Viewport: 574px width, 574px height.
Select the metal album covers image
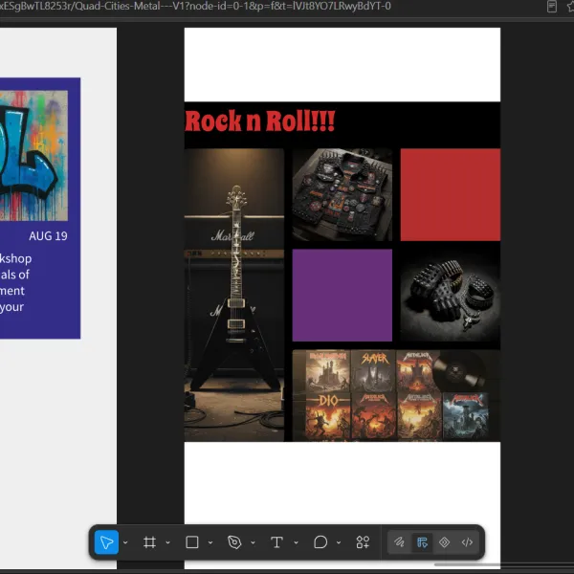(x=396, y=395)
